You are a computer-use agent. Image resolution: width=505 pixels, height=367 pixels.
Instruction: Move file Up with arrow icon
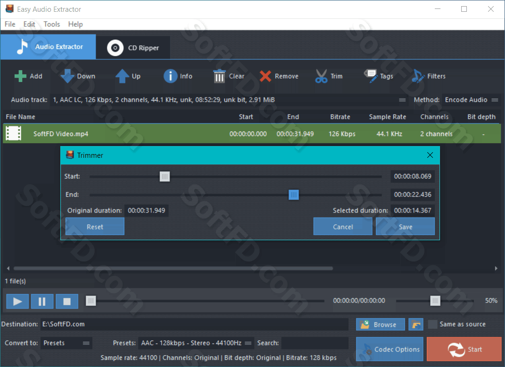(x=122, y=76)
